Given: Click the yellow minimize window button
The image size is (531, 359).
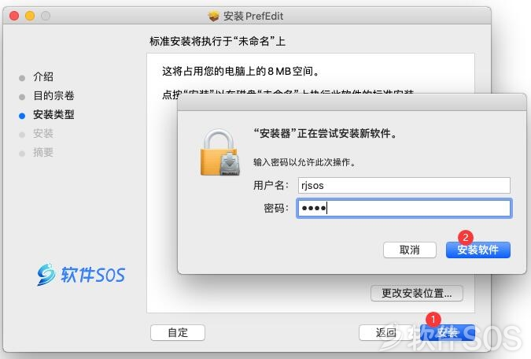Looking at the screenshot, I should (30, 16).
